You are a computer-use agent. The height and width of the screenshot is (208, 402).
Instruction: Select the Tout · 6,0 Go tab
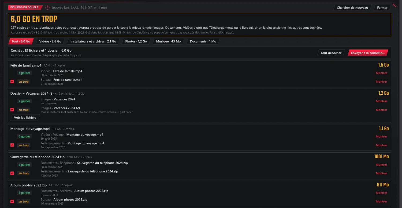(21, 41)
